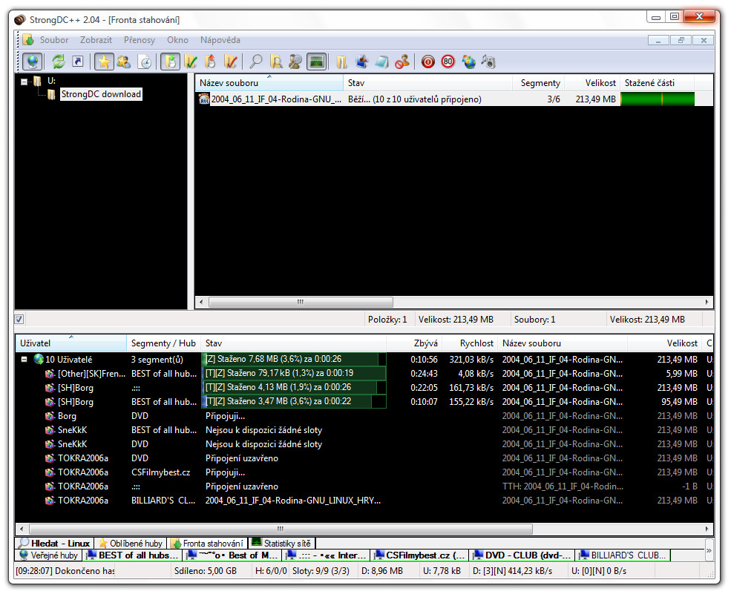Open Finished Downloads green-check folder icon
The width and height of the screenshot is (731, 594).
(190, 62)
